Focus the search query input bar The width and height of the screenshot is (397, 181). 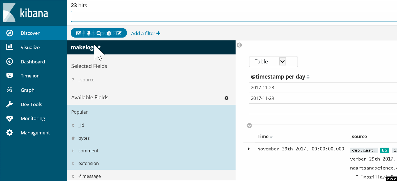[x=234, y=16]
